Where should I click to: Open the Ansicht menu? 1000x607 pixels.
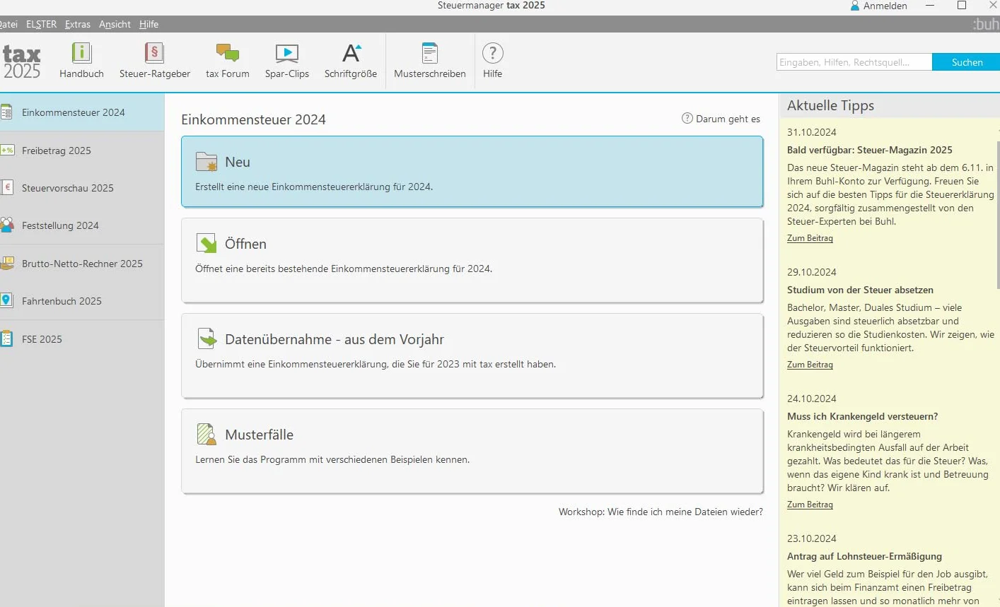115,24
